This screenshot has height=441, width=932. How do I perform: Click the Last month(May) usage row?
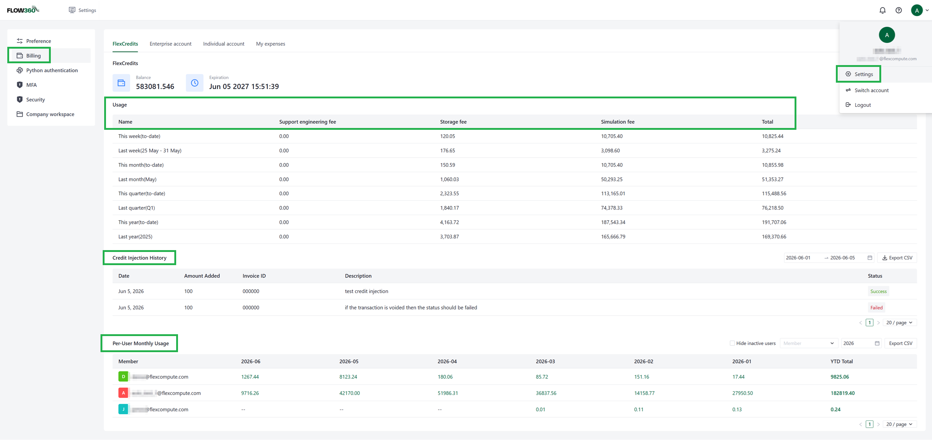point(515,179)
